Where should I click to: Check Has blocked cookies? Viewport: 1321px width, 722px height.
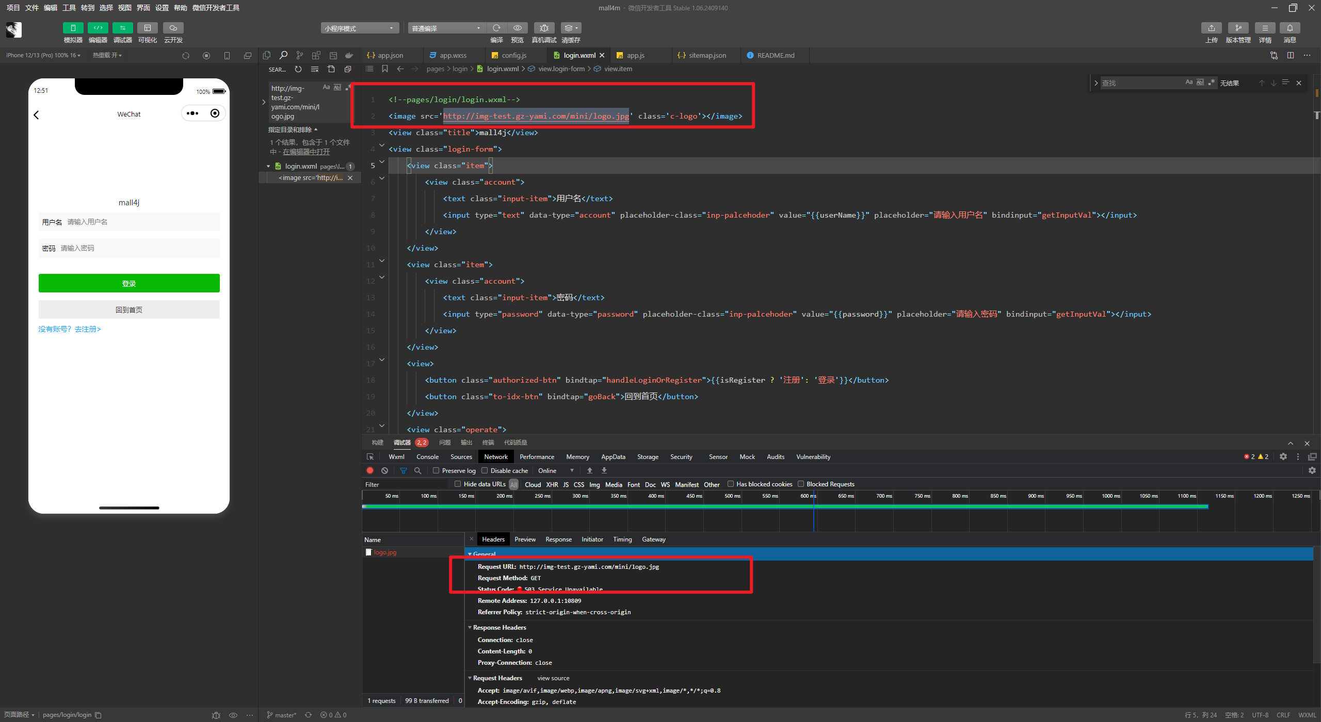pos(731,484)
